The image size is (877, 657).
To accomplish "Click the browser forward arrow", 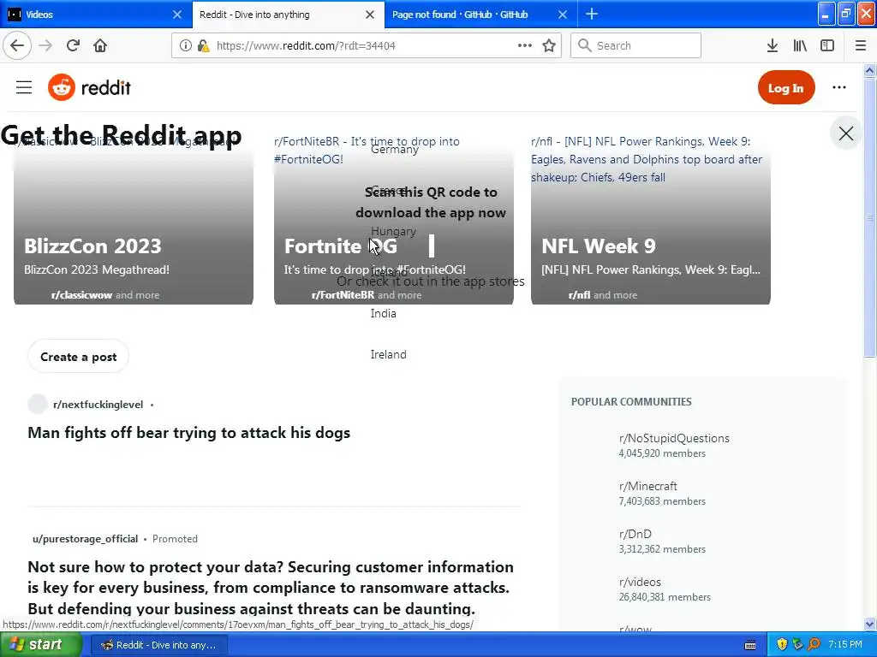I will (x=46, y=45).
